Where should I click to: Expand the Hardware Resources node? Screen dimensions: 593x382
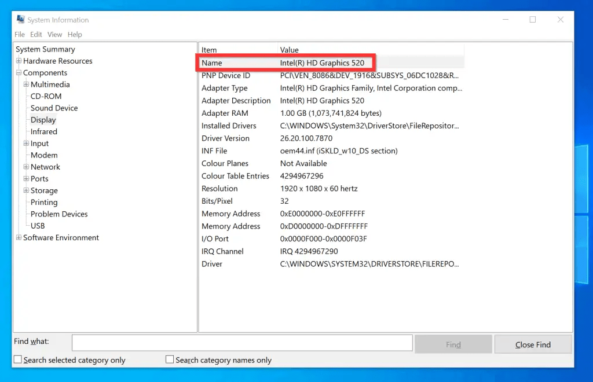pyautogui.click(x=20, y=61)
